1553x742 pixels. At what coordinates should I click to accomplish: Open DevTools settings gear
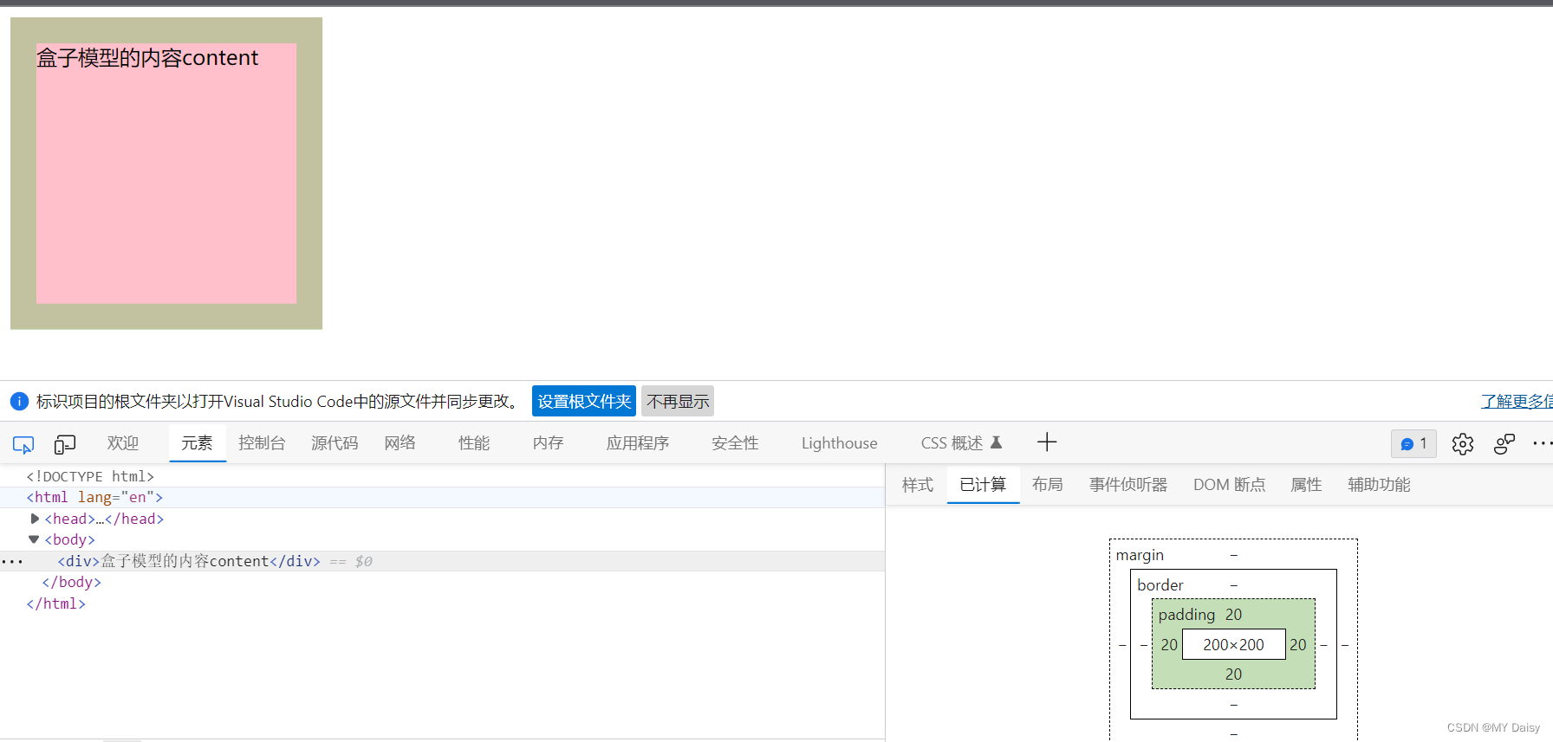click(1463, 444)
